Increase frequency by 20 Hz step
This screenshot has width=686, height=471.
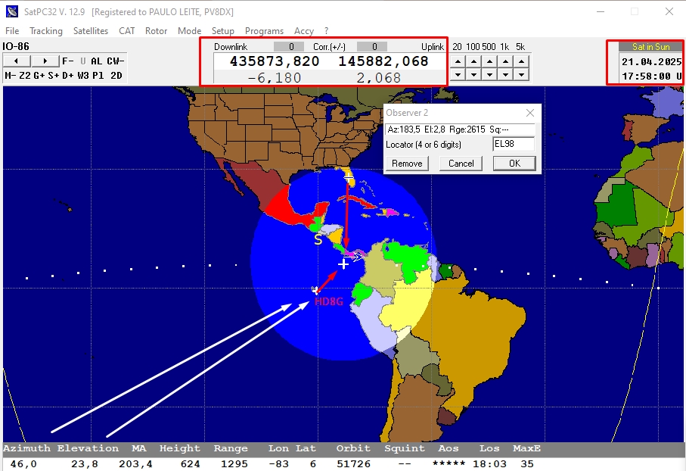click(458, 61)
